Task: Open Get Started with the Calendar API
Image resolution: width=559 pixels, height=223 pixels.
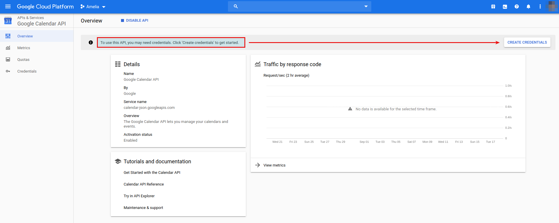Action: [152, 173]
